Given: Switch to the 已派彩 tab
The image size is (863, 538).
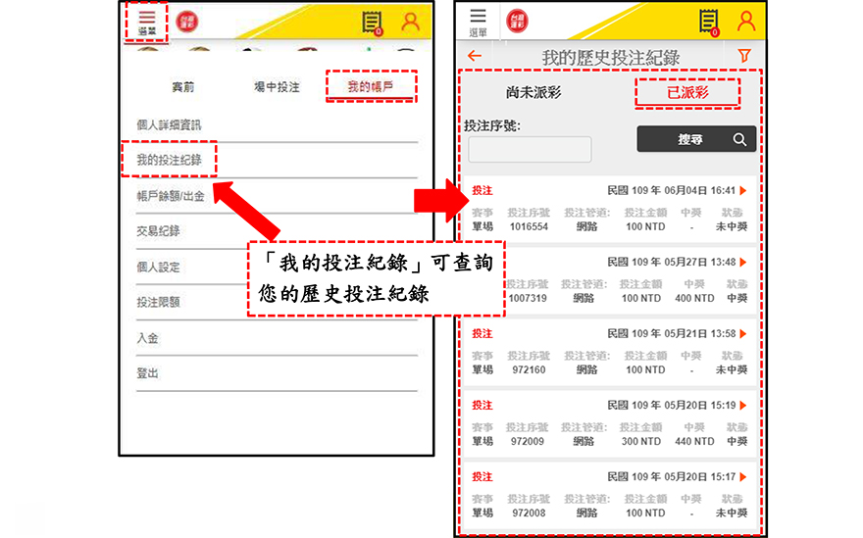Looking at the screenshot, I should click(x=686, y=93).
